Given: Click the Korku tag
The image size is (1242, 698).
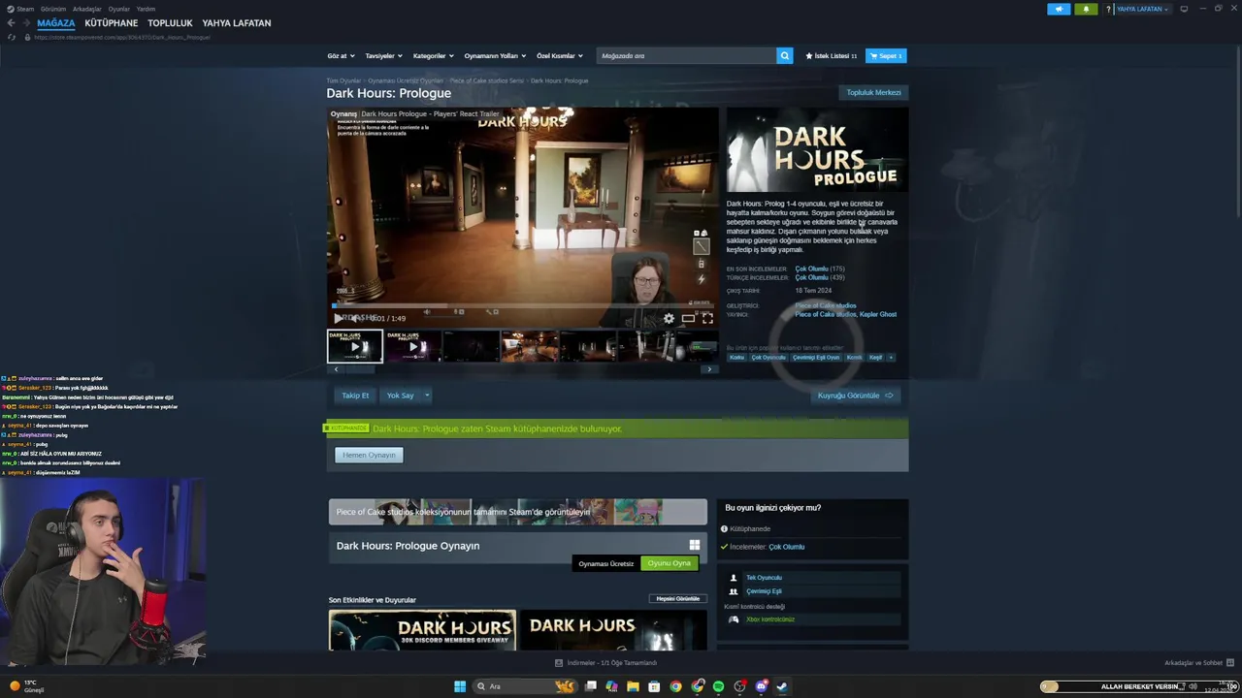Looking at the screenshot, I should point(736,357).
